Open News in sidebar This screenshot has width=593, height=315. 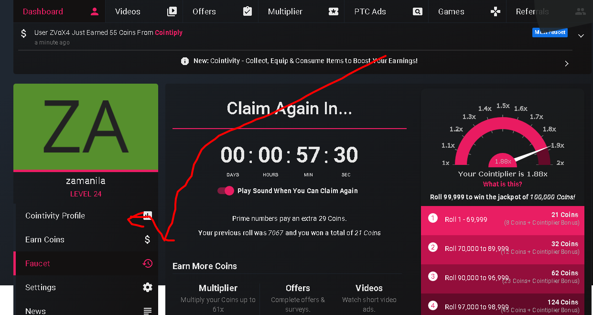(x=86, y=308)
